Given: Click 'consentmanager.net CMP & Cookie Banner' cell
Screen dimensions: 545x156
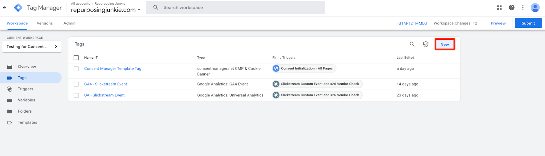Looking at the screenshot, I should click(229, 71).
